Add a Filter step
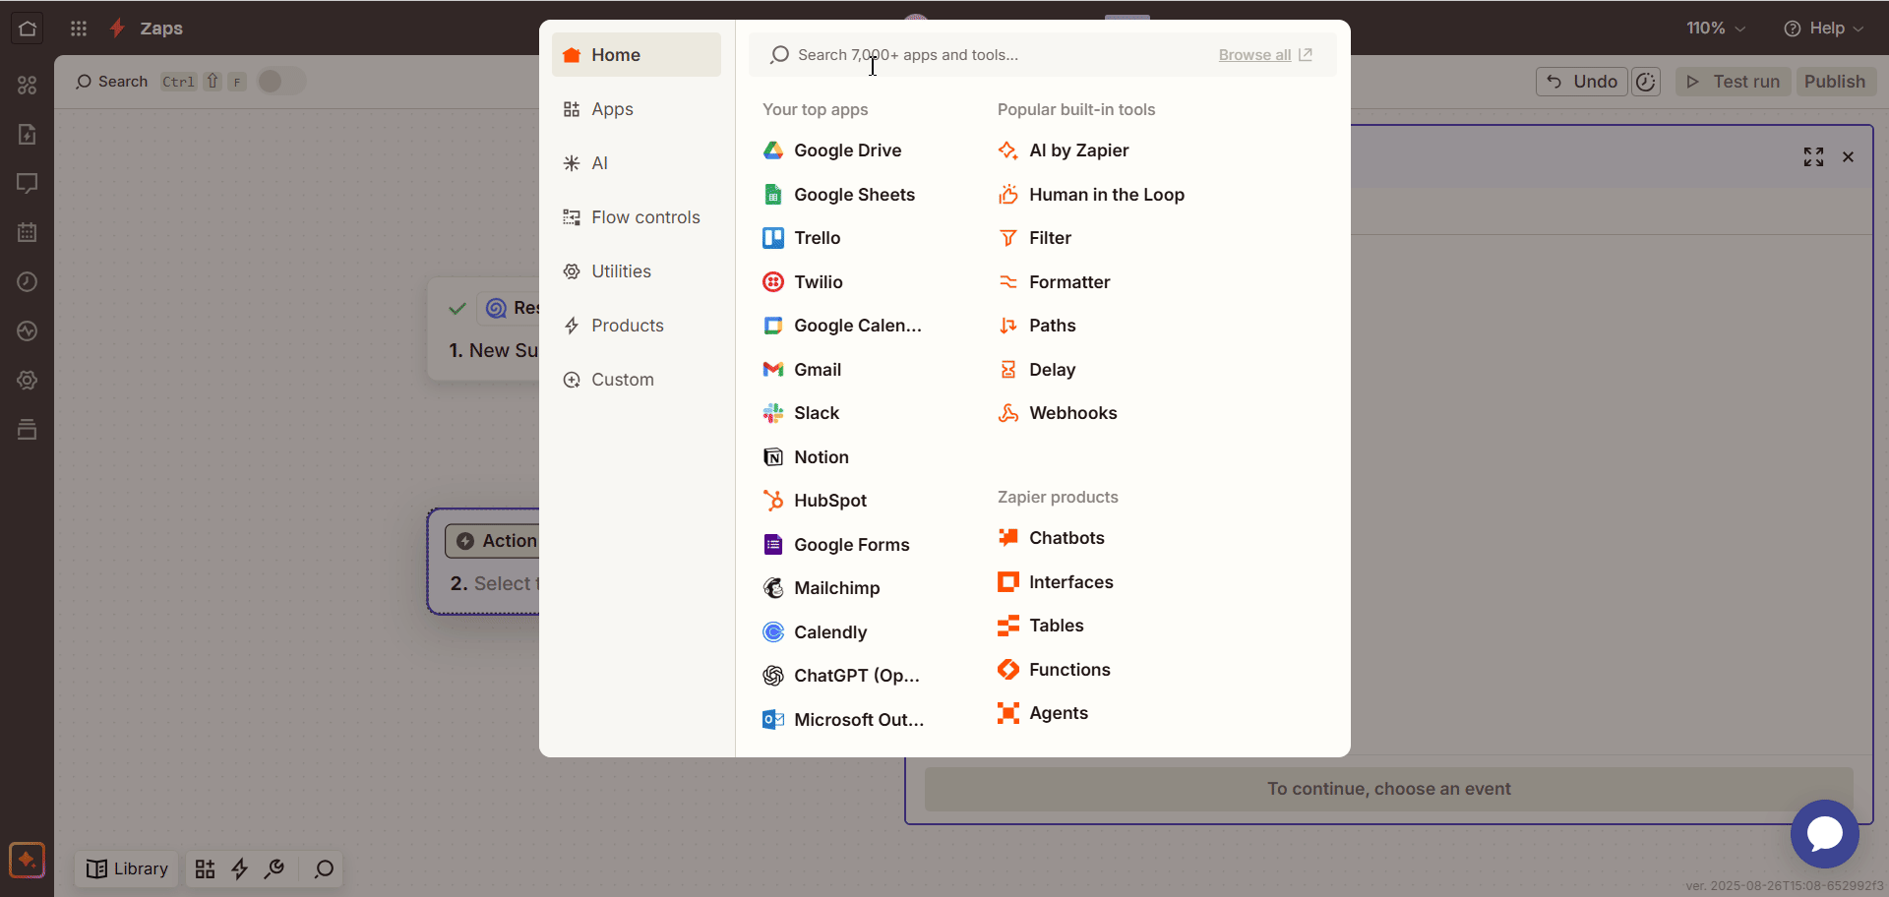 [x=1035, y=238]
